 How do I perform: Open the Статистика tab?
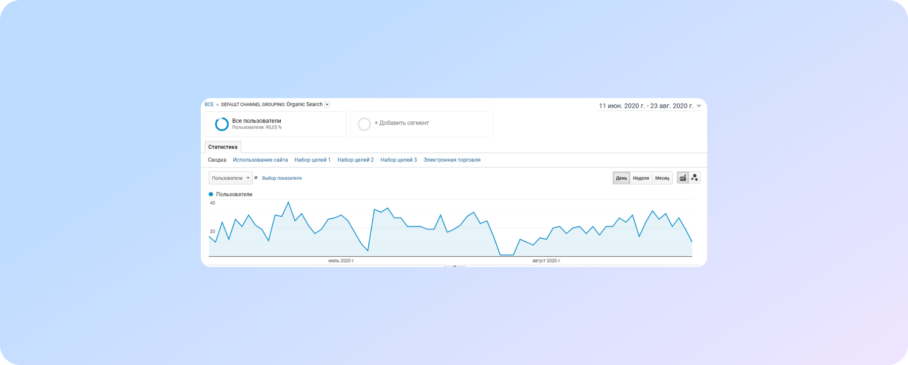click(x=223, y=147)
